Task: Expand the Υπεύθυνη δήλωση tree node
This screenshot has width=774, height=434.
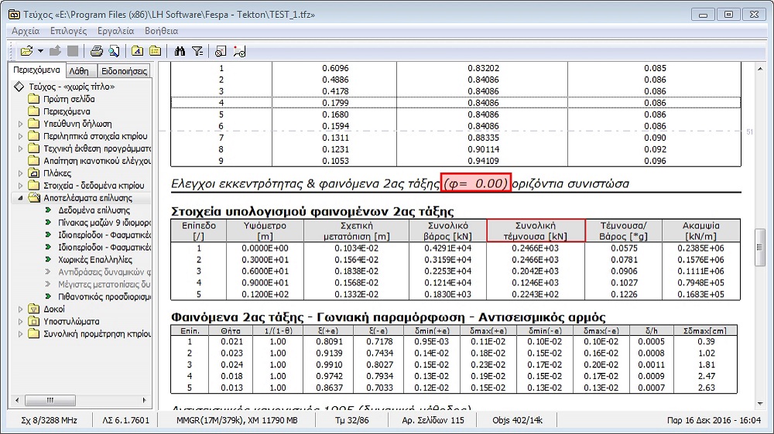Action: (x=20, y=124)
